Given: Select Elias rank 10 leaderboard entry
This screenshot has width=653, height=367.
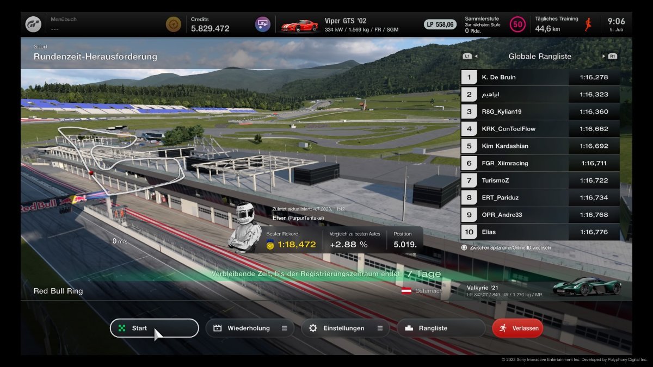Looking at the screenshot, I should (x=540, y=232).
